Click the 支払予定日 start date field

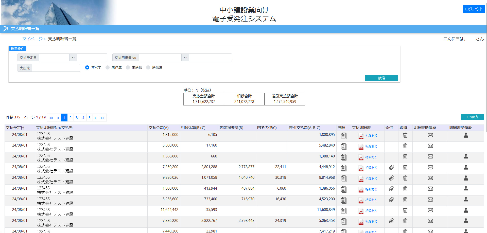tap(54, 58)
